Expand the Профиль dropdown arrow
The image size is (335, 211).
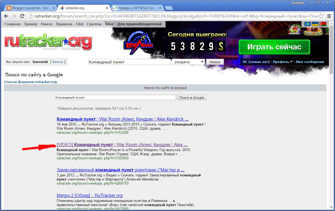(291, 62)
